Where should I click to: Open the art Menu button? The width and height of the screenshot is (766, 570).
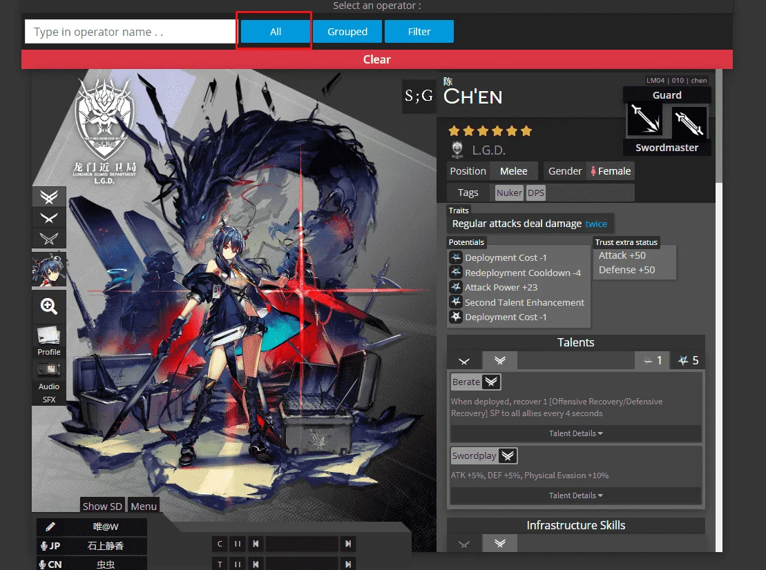(x=144, y=506)
